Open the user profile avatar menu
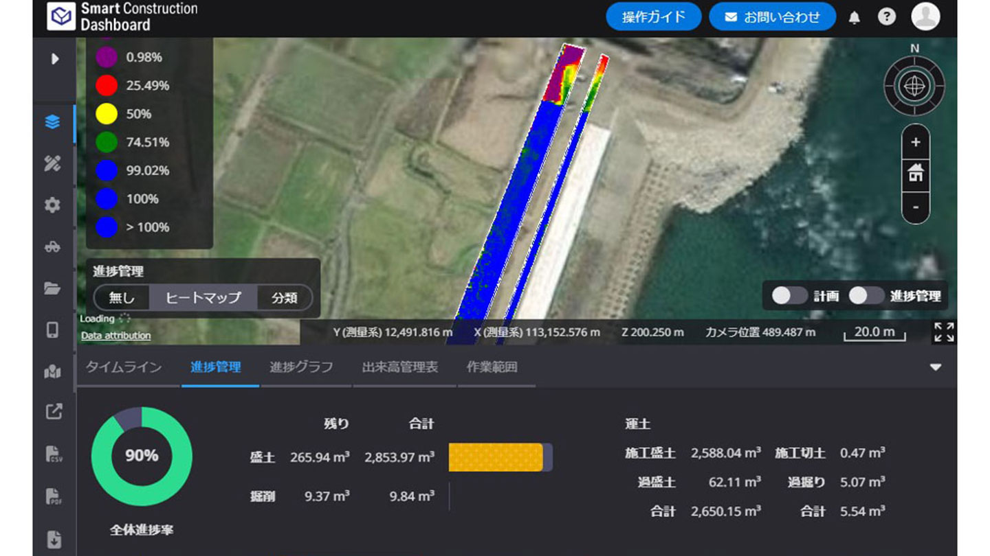The height and width of the screenshot is (556, 990). (925, 17)
